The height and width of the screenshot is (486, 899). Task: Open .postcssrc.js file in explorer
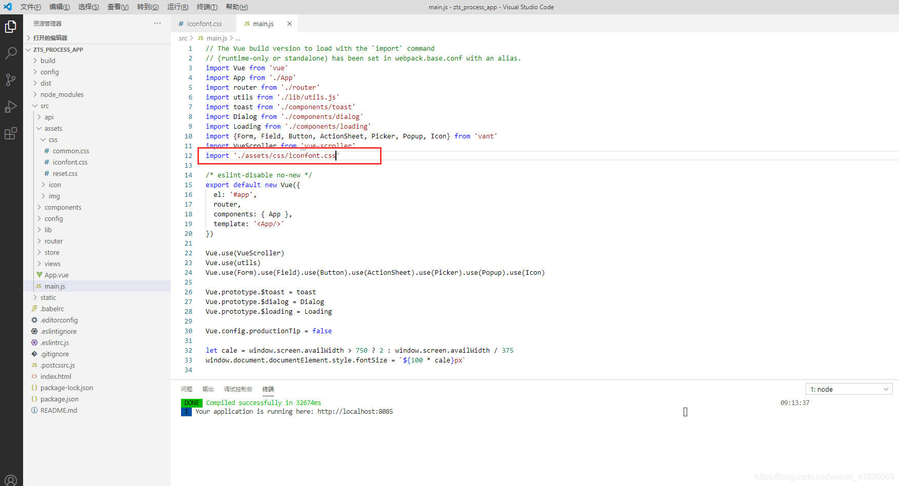pyautogui.click(x=57, y=365)
